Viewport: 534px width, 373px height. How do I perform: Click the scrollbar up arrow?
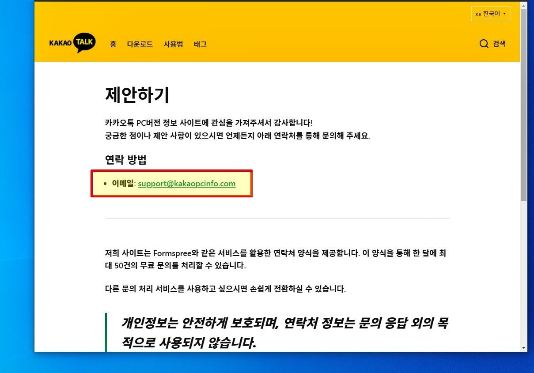click(523, 5)
